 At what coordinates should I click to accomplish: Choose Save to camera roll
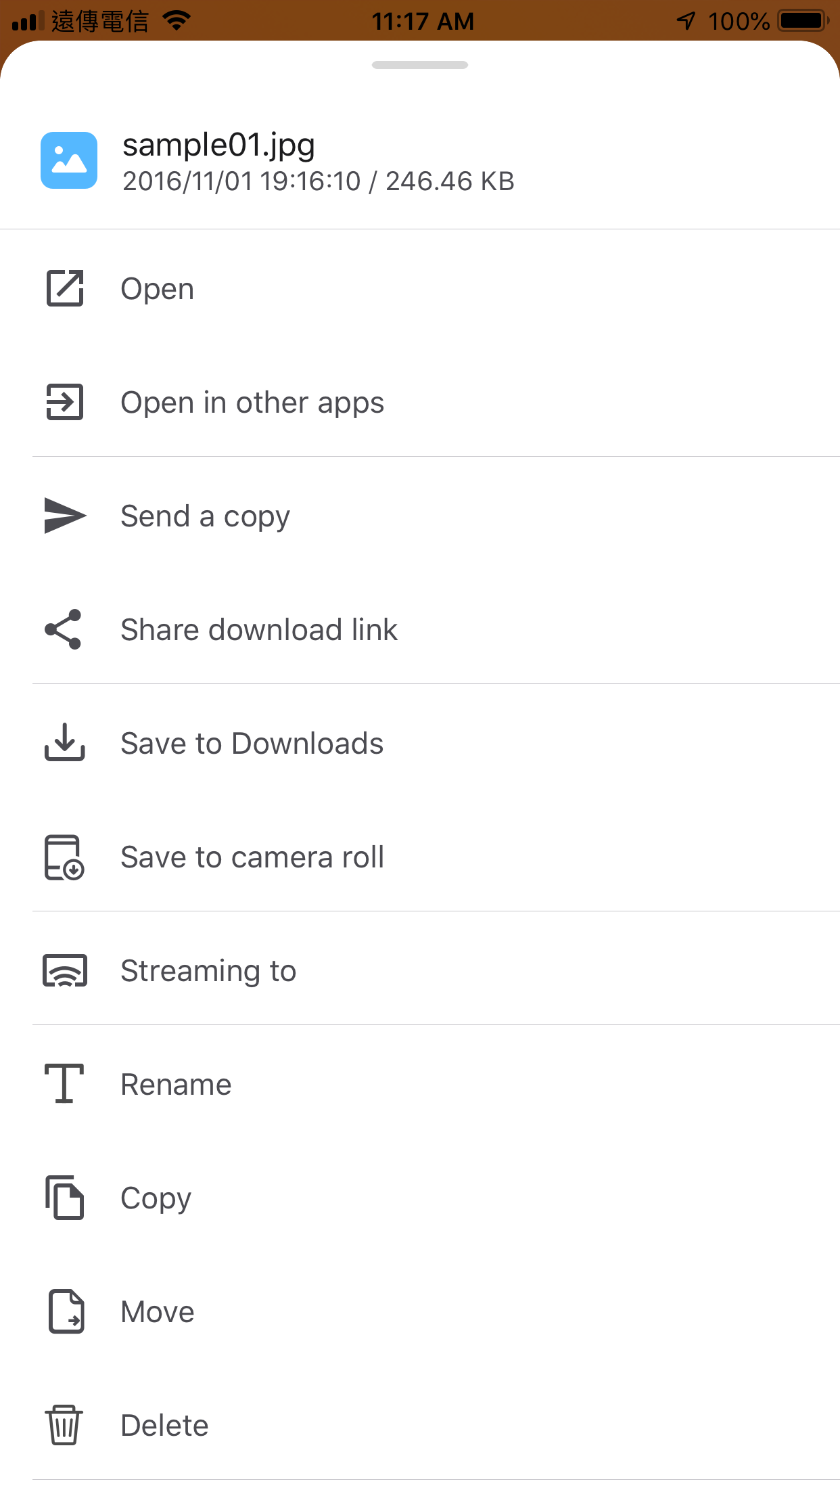[252, 857]
